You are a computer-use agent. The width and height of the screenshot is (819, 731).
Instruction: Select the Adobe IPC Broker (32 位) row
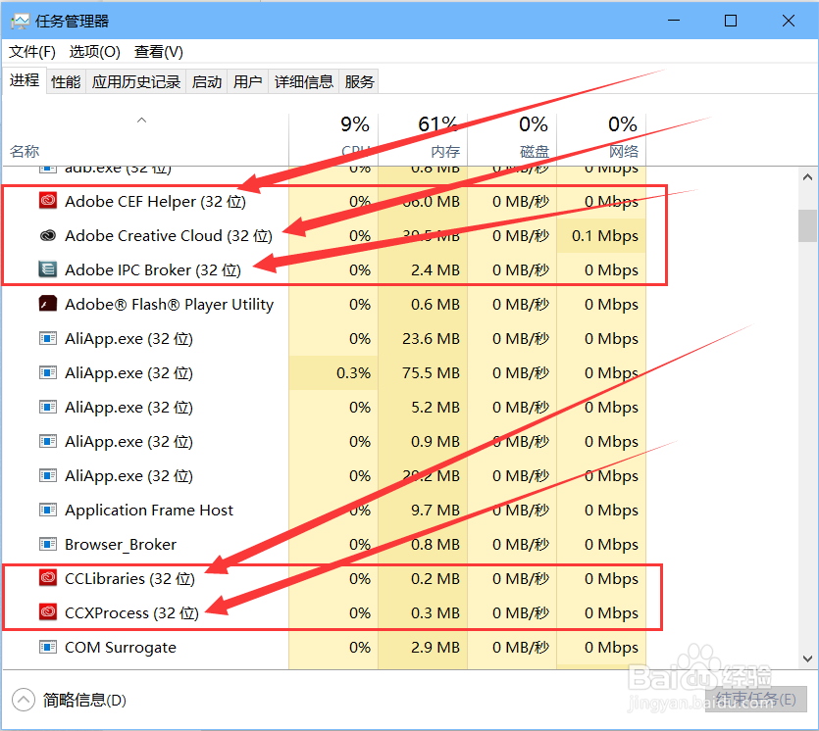325,269
